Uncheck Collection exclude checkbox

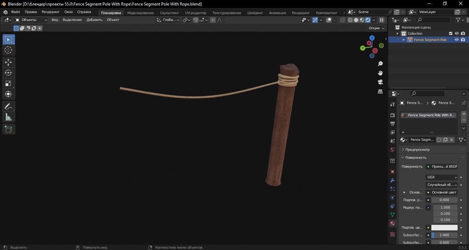450,33
